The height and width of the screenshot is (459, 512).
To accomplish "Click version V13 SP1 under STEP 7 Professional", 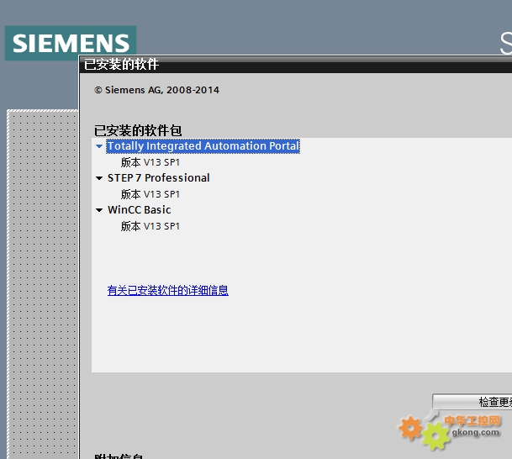I will (150, 194).
